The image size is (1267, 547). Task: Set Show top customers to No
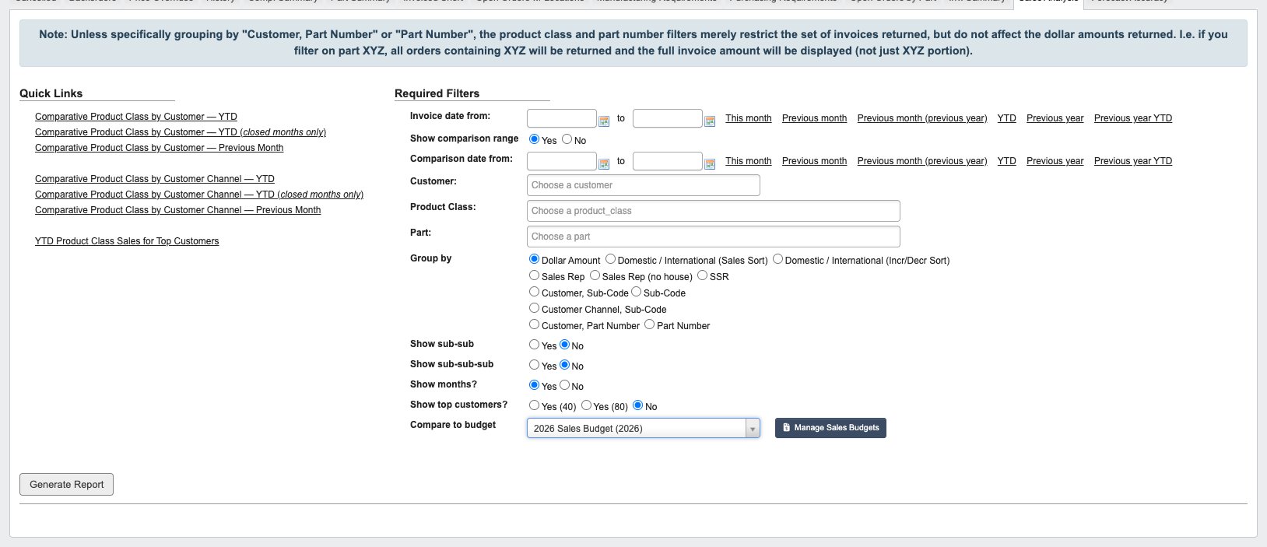(x=638, y=405)
